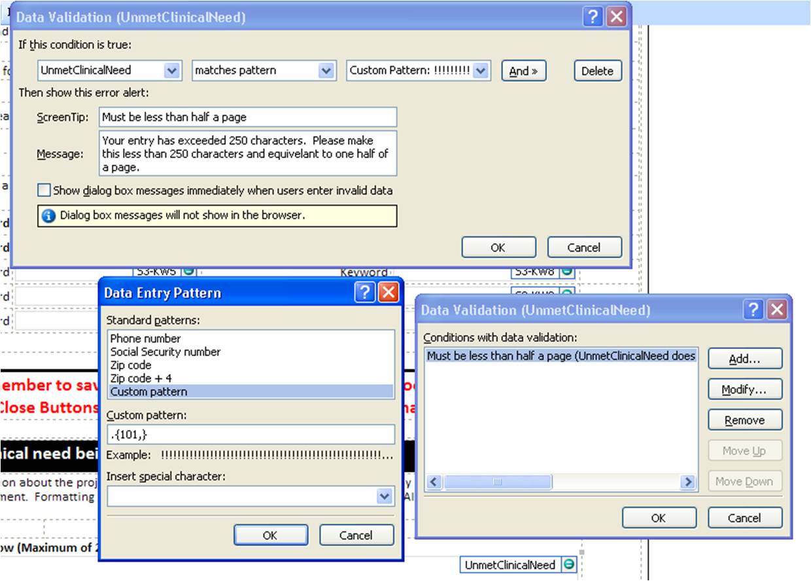Open help in Data Entry Pattern dialog
Image resolution: width=811 pixels, height=581 pixels.
coord(365,292)
